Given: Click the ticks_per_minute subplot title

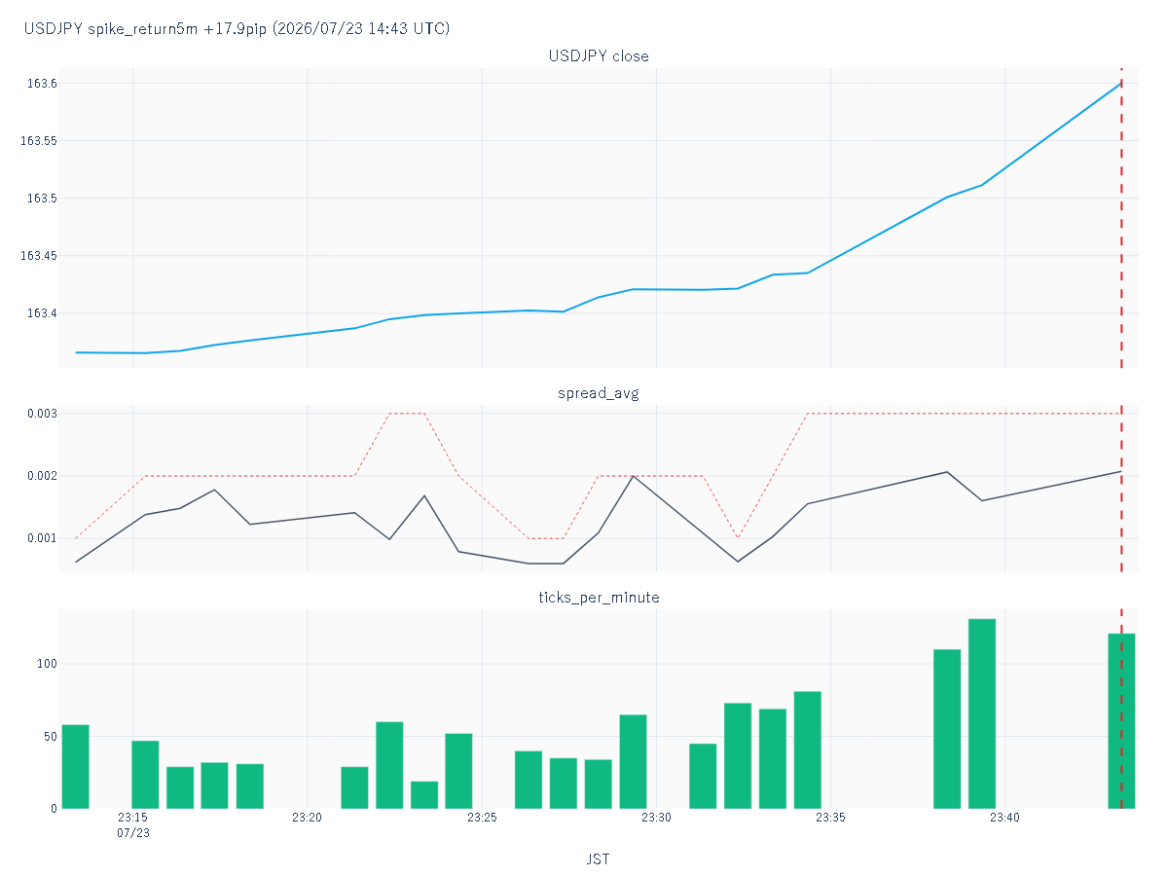Looking at the screenshot, I should tap(599, 598).
